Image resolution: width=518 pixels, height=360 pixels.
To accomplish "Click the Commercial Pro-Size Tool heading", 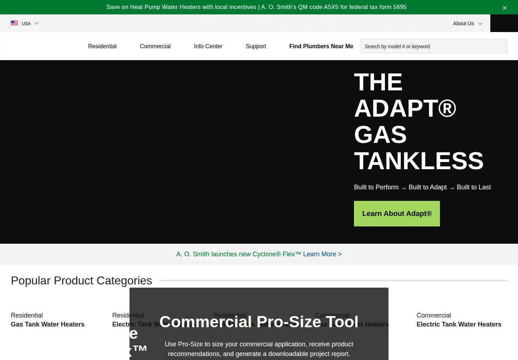I will (x=259, y=321).
